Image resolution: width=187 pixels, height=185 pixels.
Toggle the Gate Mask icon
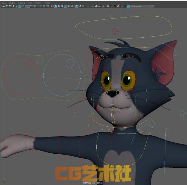click(x=38, y=6)
